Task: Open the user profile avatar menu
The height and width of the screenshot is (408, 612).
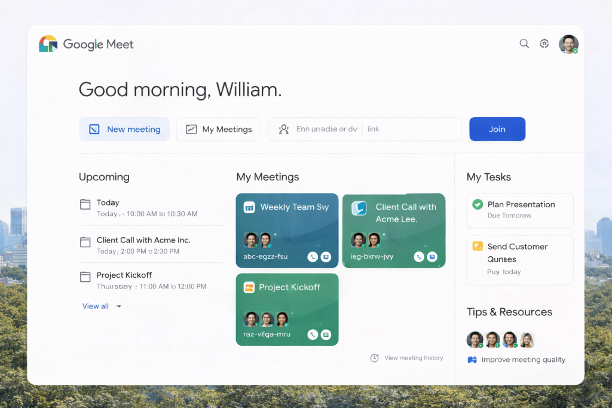Action: (568, 44)
